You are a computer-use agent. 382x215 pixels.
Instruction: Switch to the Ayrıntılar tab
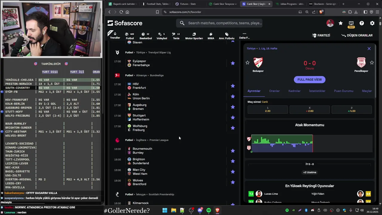pyautogui.click(x=254, y=91)
